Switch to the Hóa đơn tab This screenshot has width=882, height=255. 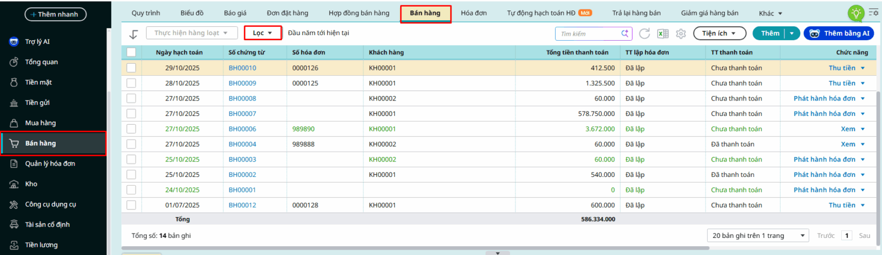[x=474, y=13]
